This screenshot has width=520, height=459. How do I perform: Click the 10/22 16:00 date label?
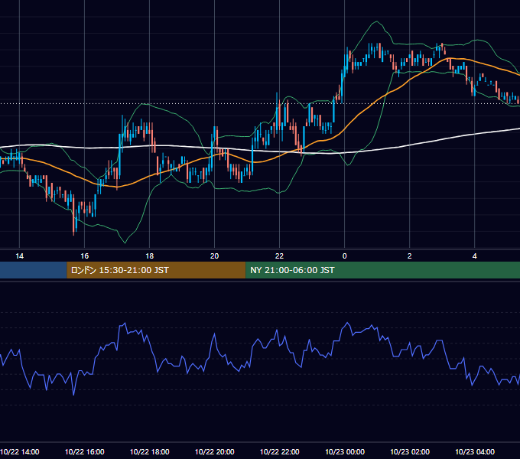pyautogui.click(x=85, y=451)
